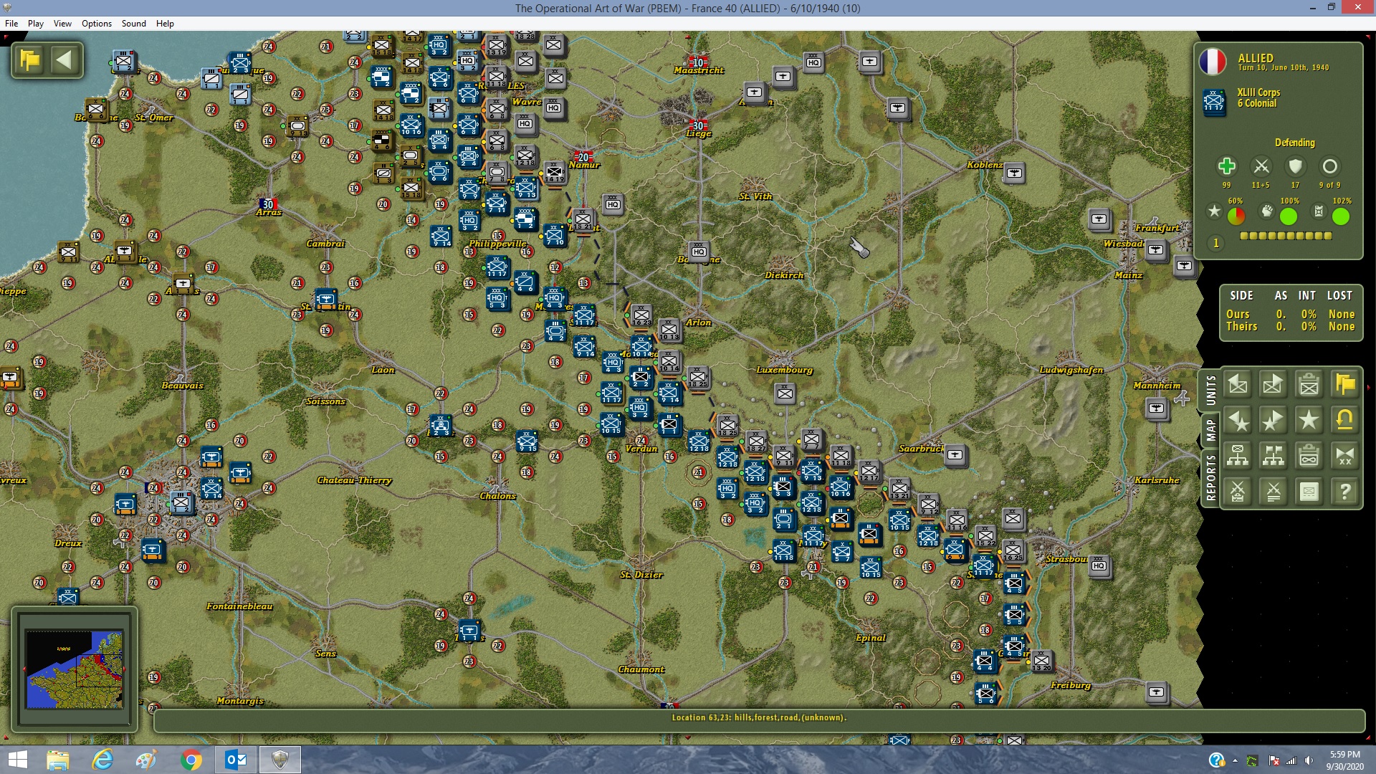Open the Options menu
This screenshot has height=774, width=1376.
(97, 24)
